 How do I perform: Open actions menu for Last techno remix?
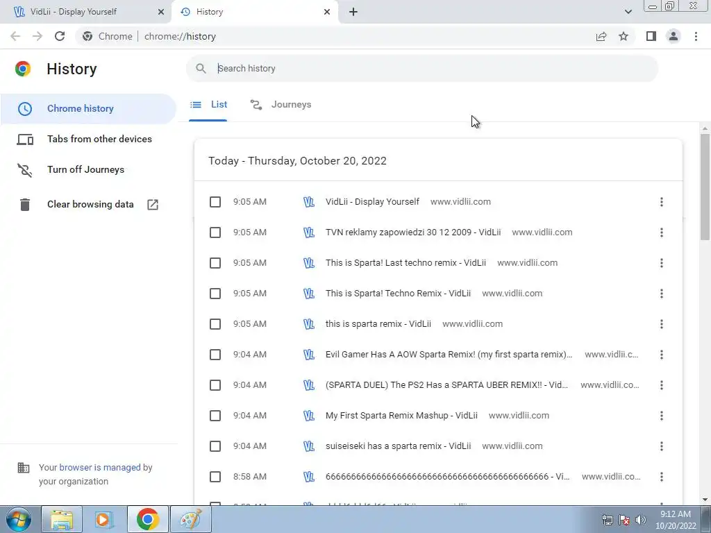tap(662, 263)
